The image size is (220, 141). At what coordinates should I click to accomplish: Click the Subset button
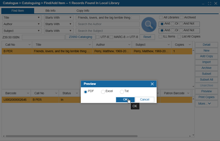point(207,74)
